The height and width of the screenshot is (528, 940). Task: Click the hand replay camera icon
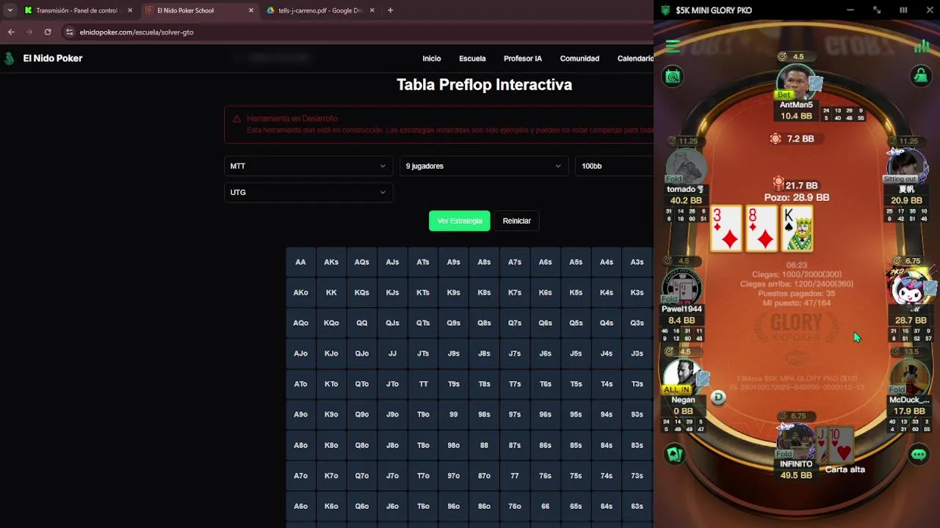[x=673, y=76]
